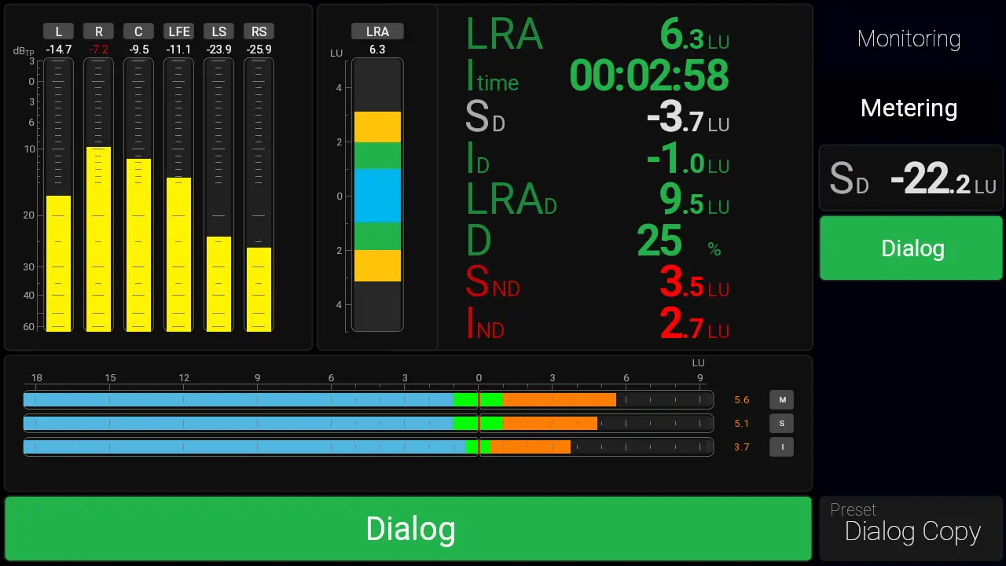Toggle the M momentary loudness button
The image size is (1006, 566).
[782, 399]
